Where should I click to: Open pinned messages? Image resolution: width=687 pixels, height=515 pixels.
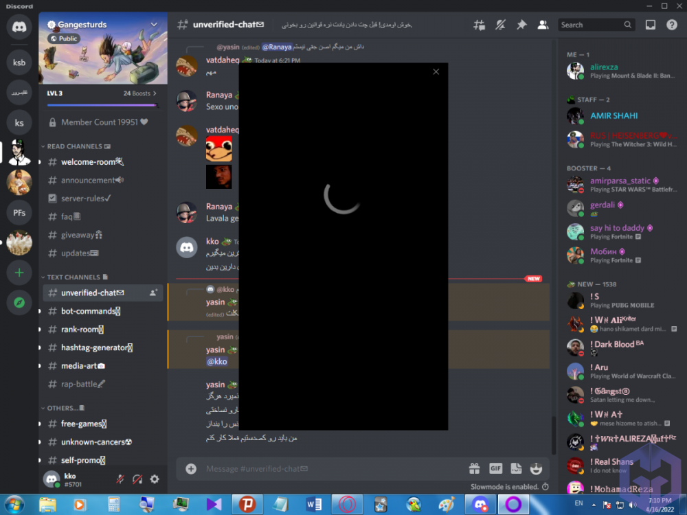coord(521,25)
